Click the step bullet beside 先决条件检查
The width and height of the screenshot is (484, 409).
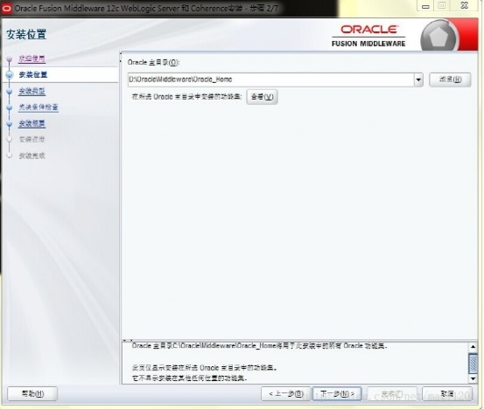10,107
